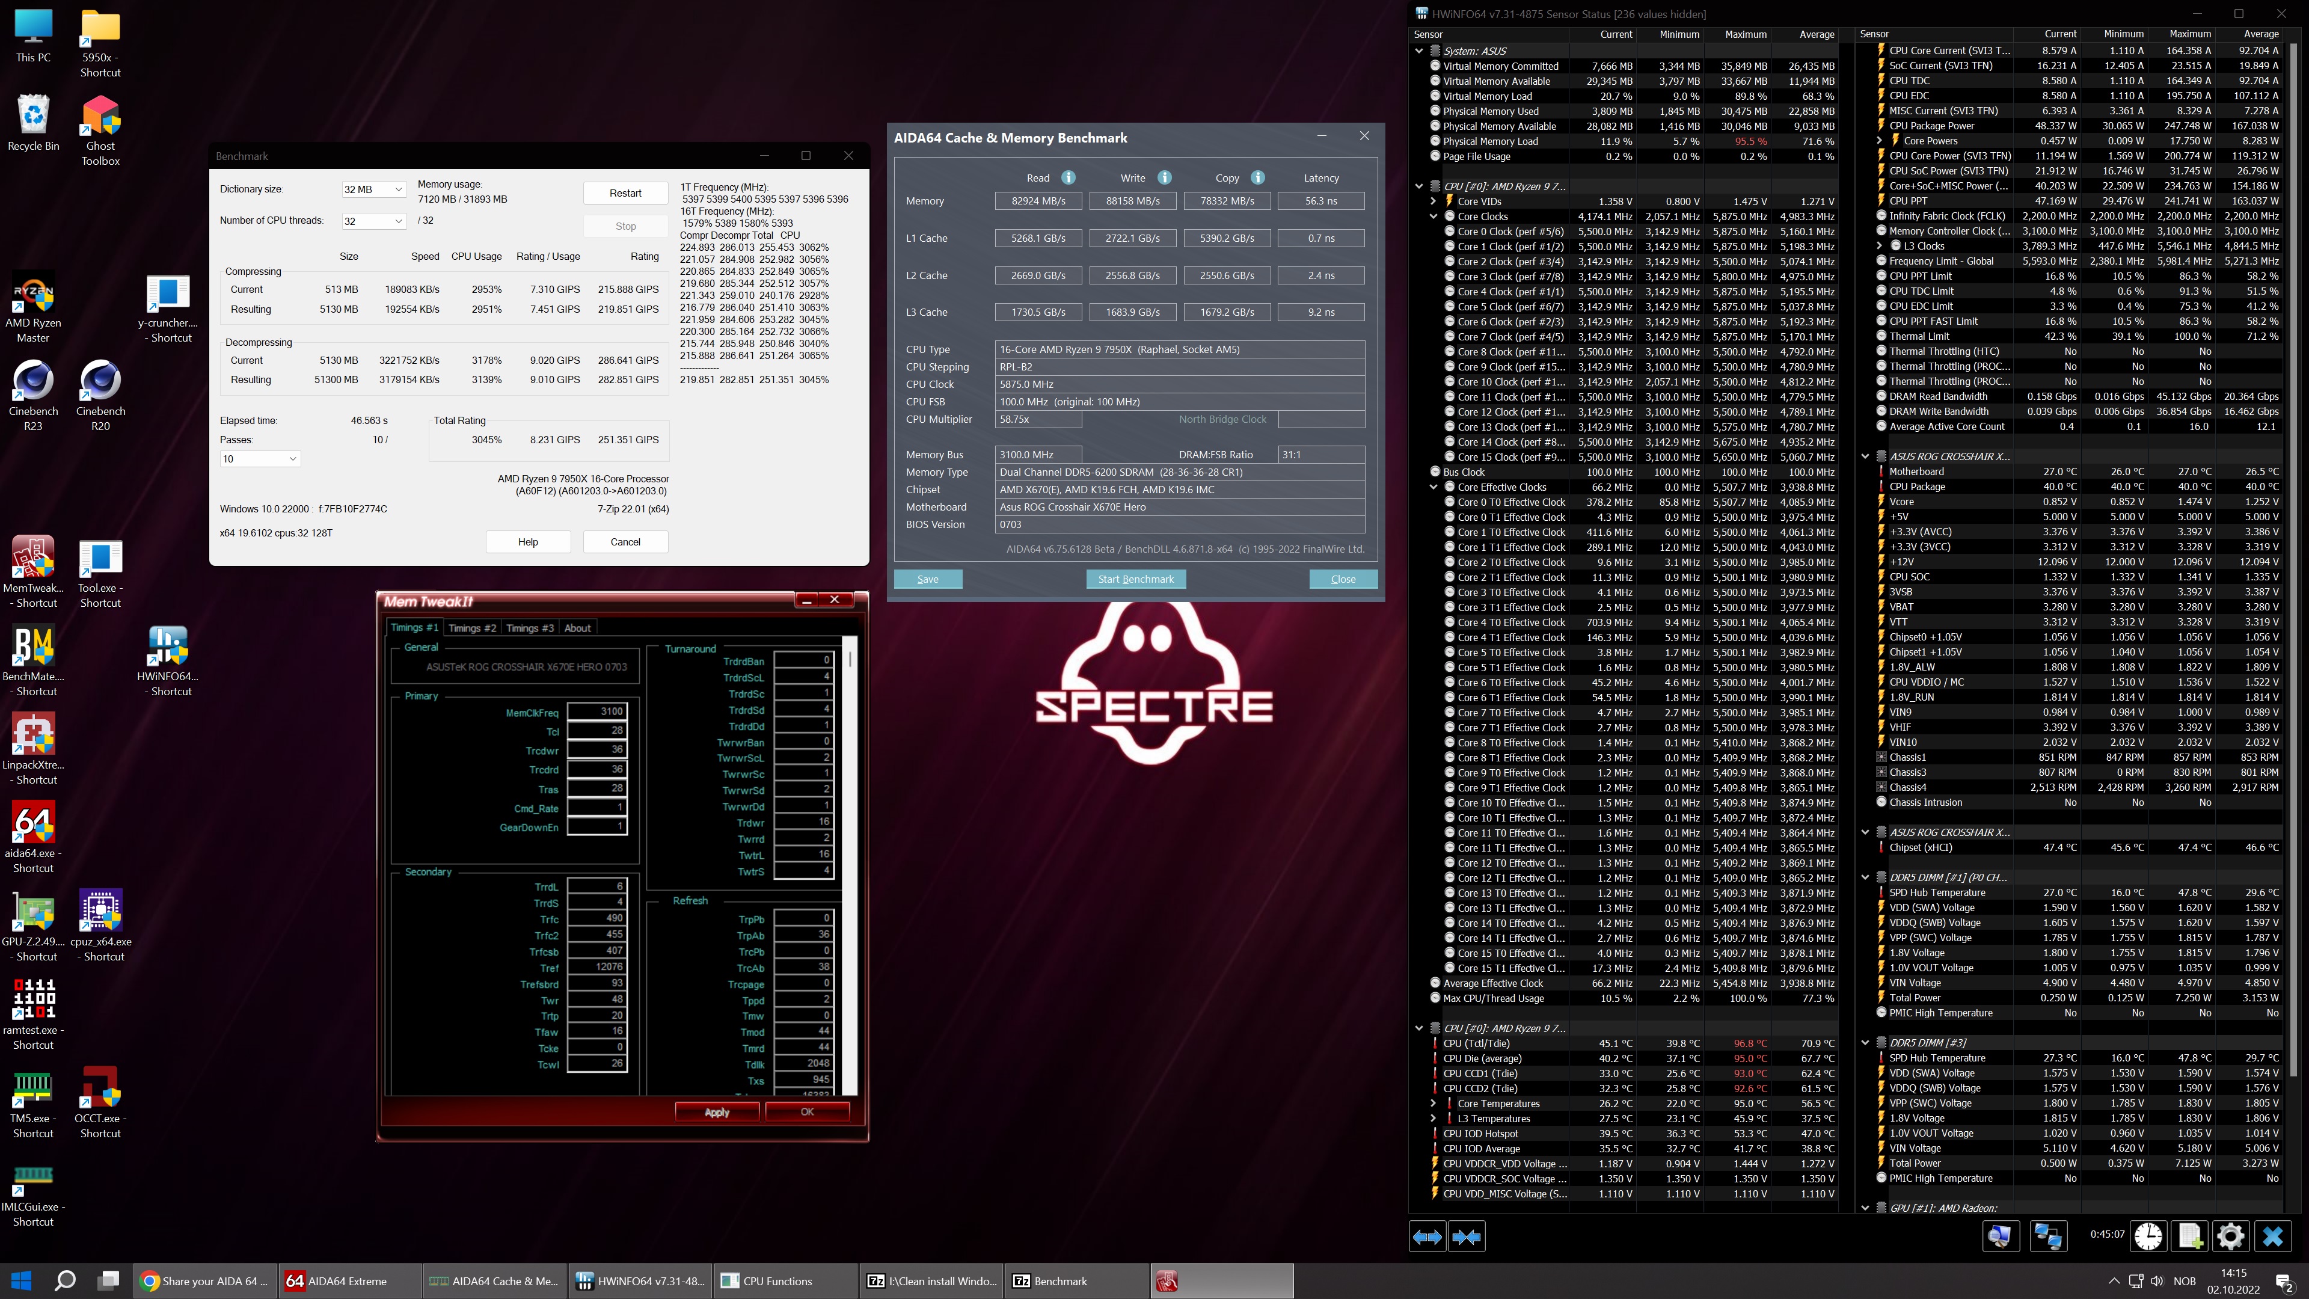Click Help in 7-Zip Benchmark window

tap(528, 541)
